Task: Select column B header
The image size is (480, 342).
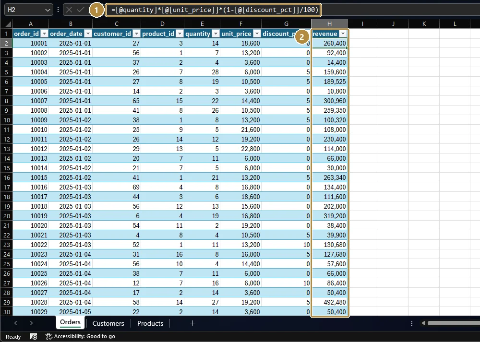Action: (x=71, y=24)
